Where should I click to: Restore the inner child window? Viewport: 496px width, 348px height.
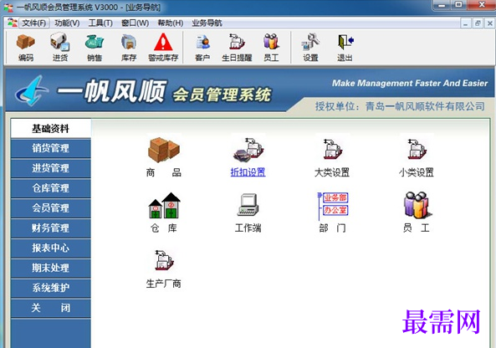click(478, 23)
